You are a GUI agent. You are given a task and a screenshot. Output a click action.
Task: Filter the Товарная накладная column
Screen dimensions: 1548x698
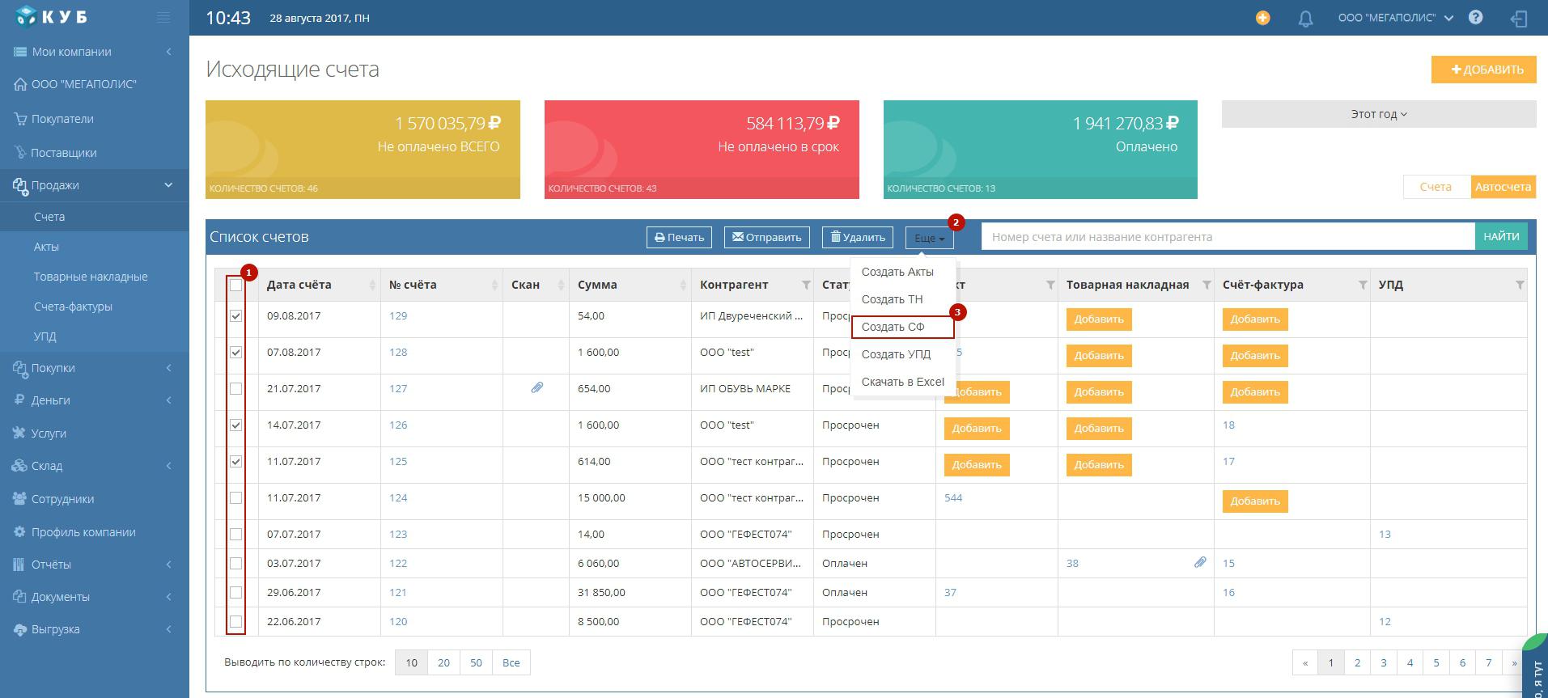click(x=1207, y=285)
